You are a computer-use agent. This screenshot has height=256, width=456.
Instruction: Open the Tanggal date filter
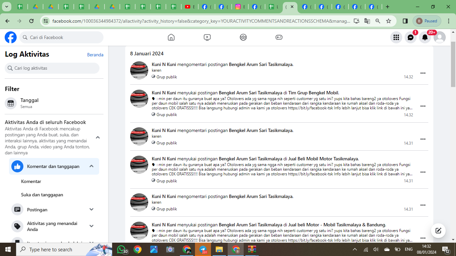click(x=54, y=103)
